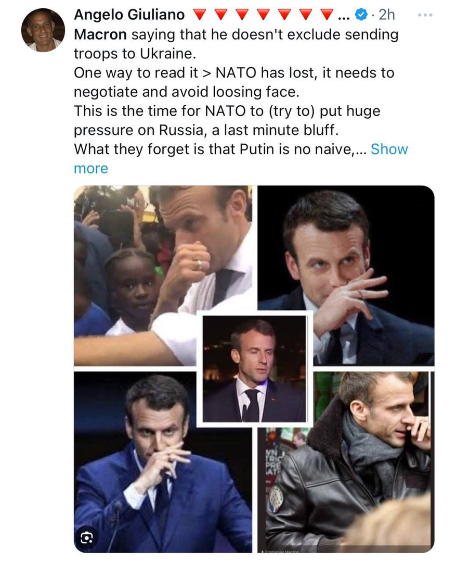The image size is (456, 562).
Task: Click the blue verified checkmark badge
Action: click(x=360, y=15)
